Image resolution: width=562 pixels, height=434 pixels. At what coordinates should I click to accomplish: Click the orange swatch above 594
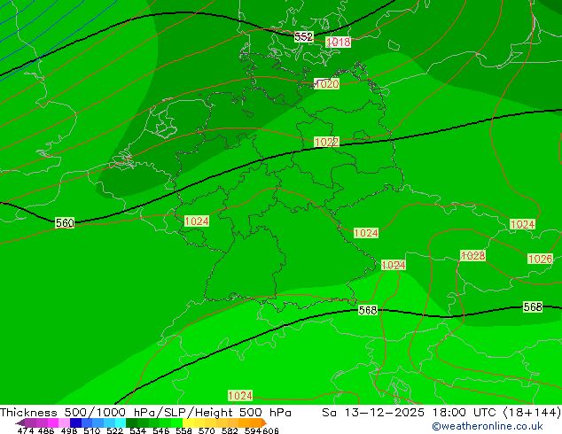click(255, 422)
